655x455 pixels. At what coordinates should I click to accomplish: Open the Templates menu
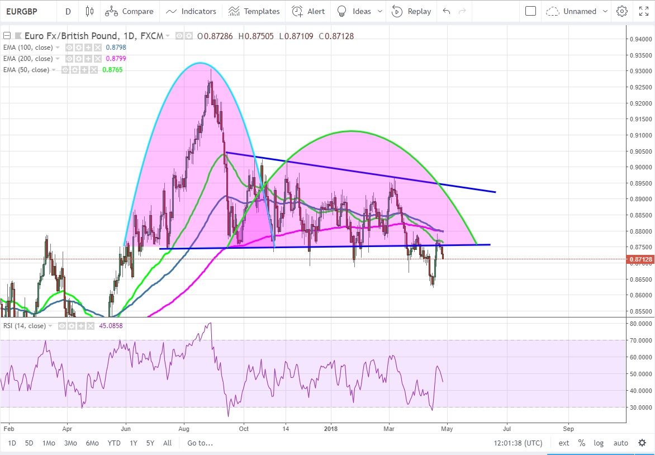pos(254,11)
